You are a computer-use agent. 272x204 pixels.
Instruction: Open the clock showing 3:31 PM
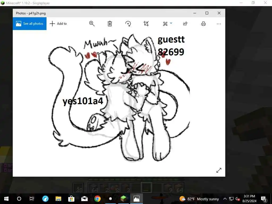pyautogui.click(x=249, y=199)
